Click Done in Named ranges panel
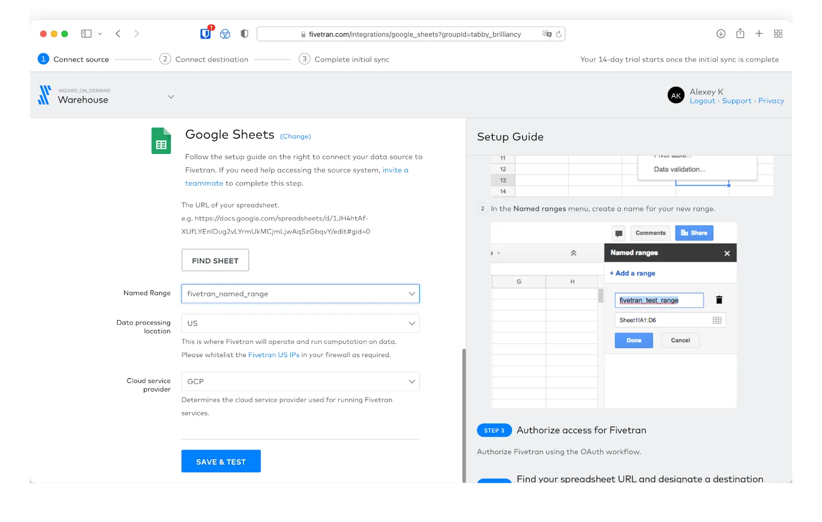 pyautogui.click(x=634, y=340)
